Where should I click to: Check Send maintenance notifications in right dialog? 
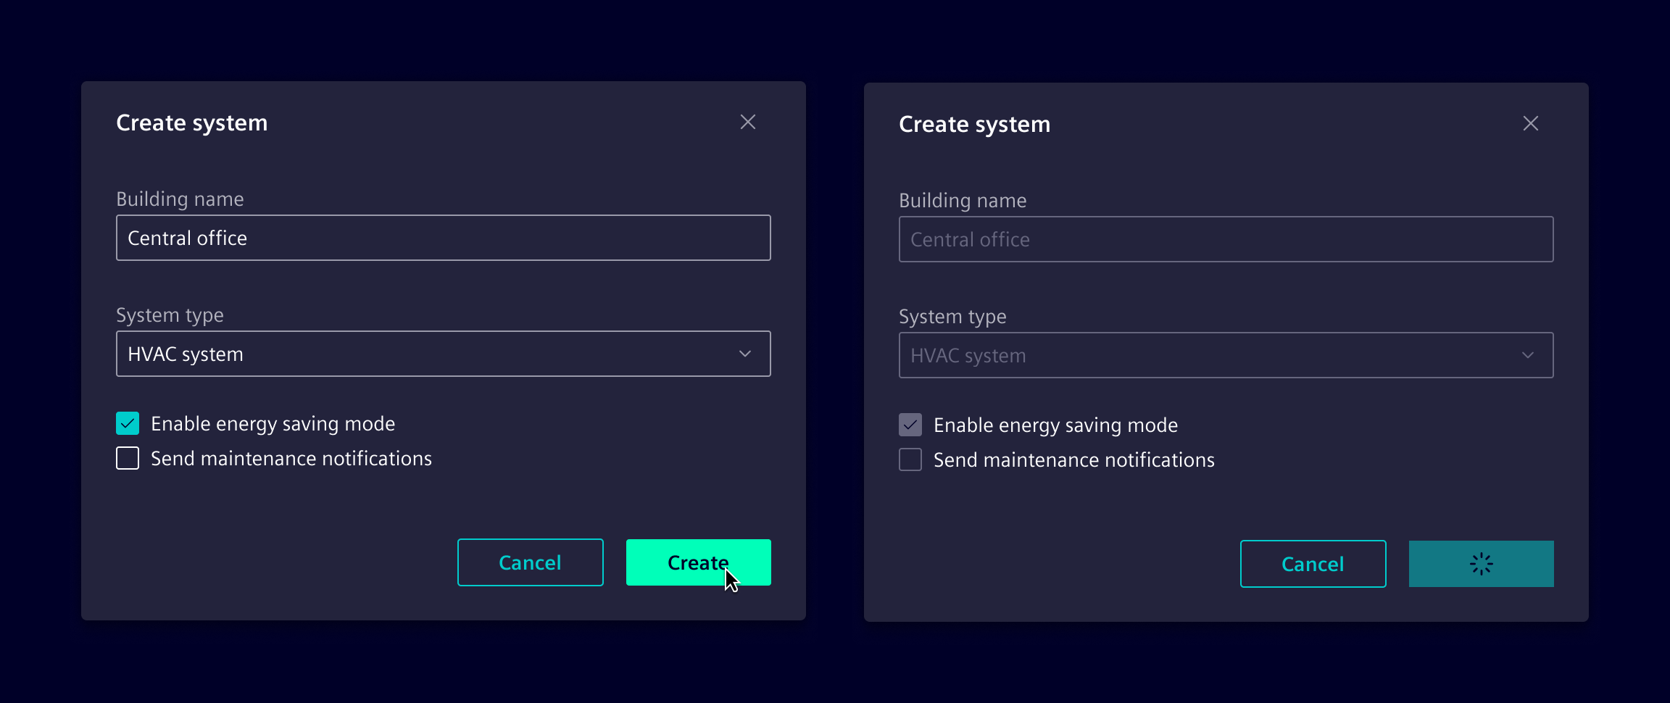pos(910,459)
